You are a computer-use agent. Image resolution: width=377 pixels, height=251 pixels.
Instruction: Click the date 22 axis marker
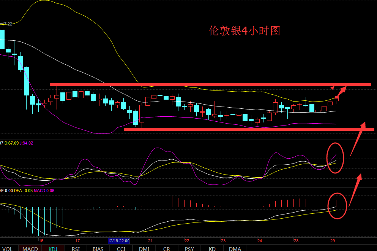187,241
